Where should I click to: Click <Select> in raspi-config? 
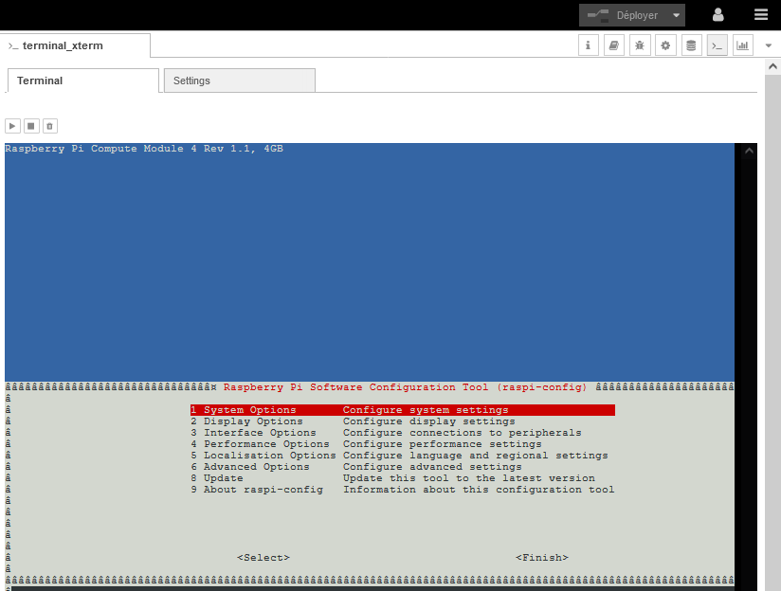coord(263,558)
